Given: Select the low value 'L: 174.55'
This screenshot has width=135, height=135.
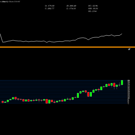Looking at the screenshot, I should pyautogui.click(x=71, y=9).
